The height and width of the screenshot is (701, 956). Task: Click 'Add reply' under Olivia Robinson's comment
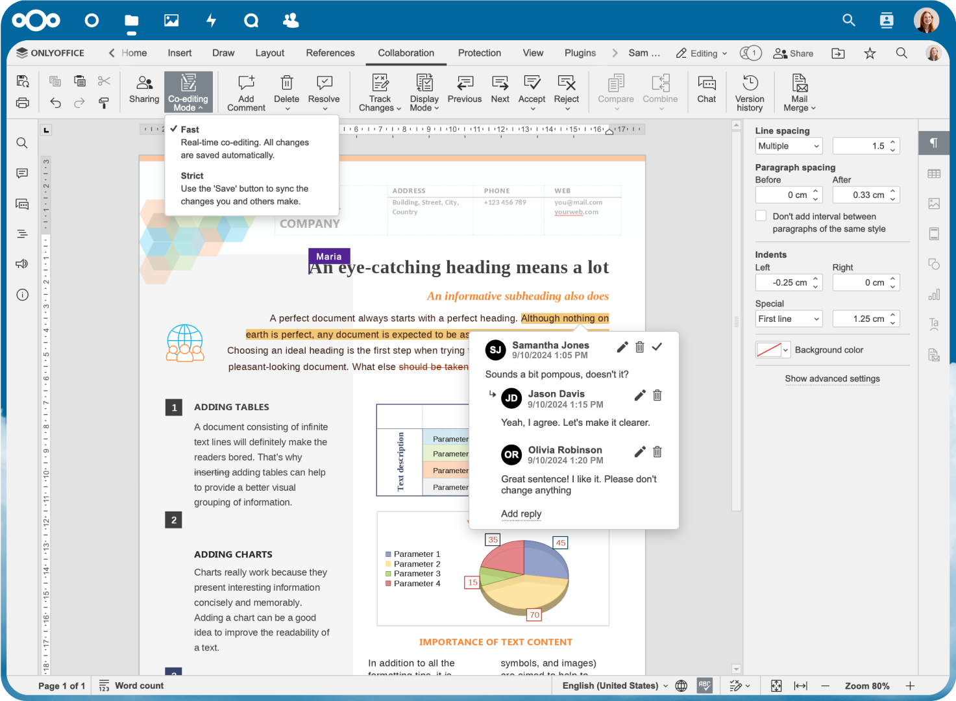click(521, 513)
